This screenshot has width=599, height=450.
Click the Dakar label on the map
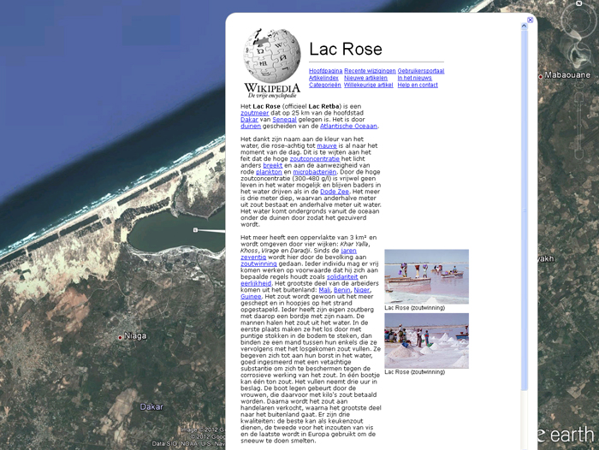[151, 407]
